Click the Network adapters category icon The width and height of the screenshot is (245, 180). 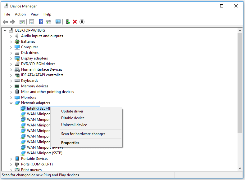tap(17, 103)
